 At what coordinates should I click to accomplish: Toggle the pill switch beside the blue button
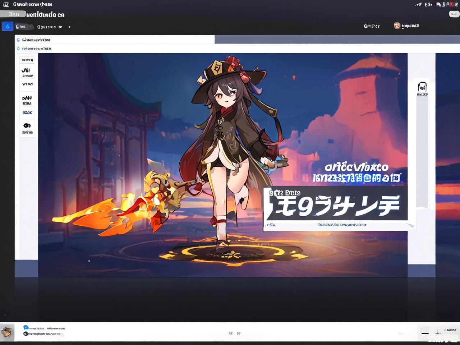(x=24, y=27)
